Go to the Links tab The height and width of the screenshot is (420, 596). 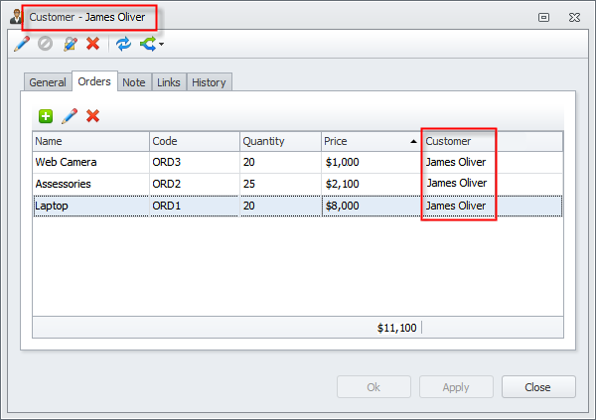tap(168, 82)
